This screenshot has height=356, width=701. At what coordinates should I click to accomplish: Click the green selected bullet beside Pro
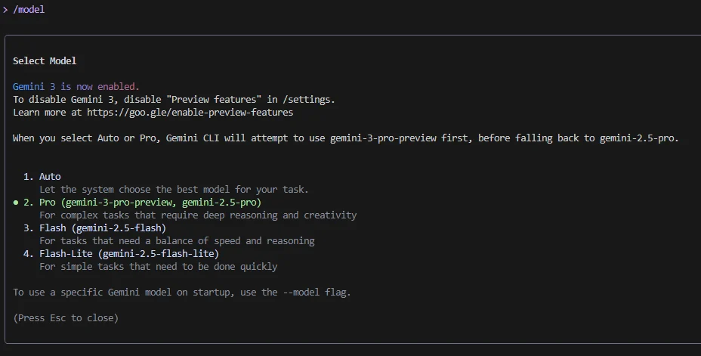click(x=16, y=203)
